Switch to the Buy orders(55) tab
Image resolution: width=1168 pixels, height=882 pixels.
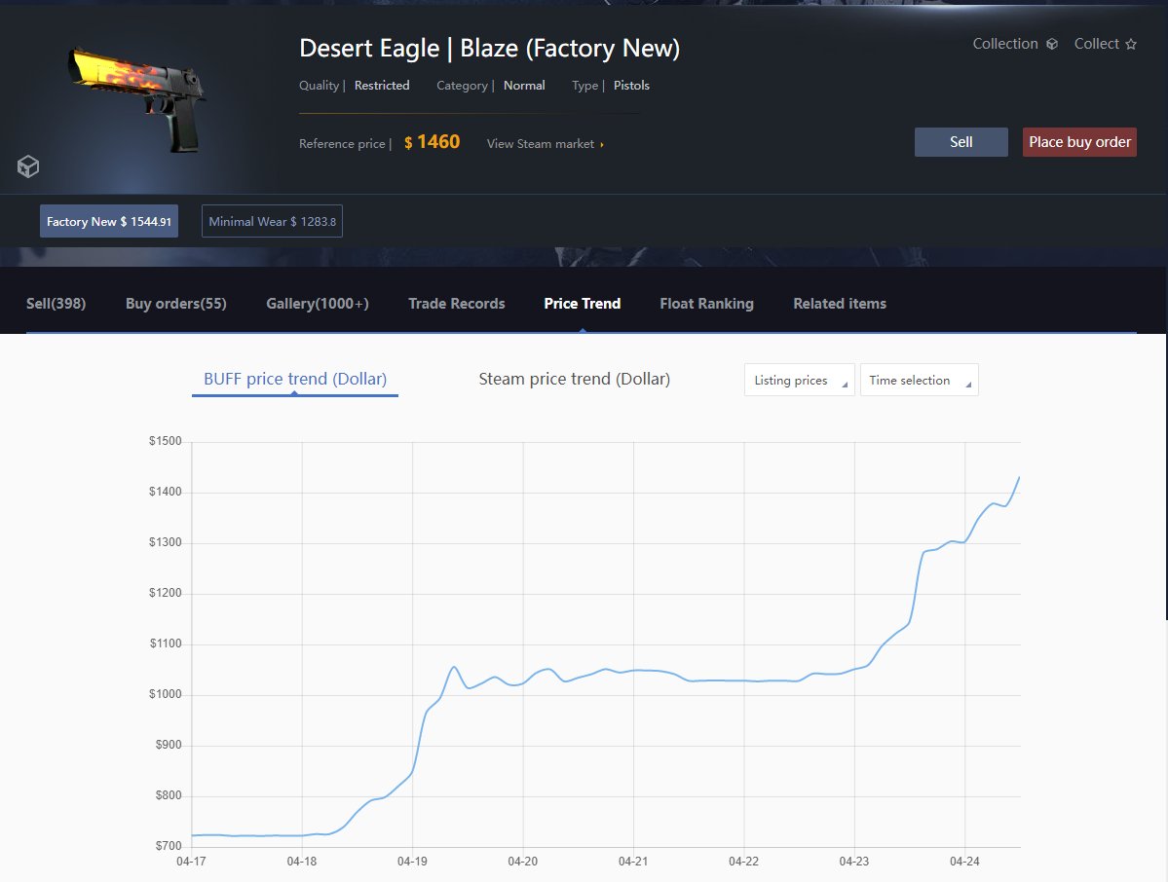point(175,304)
